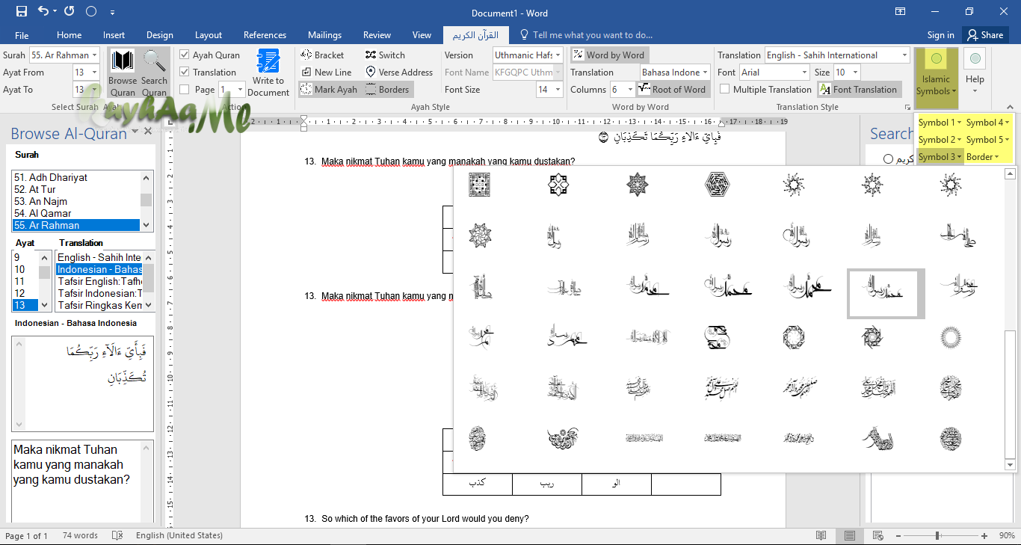
Task: Open Search Quran from the ribbon
Action: click(x=155, y=73)
